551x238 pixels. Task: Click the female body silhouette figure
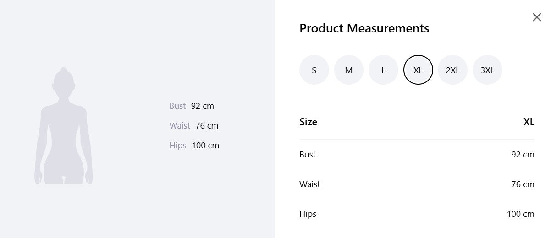pos(64,125)
